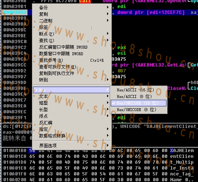
Task: Select 复制到可执行文件 entry
Action: 72,73
